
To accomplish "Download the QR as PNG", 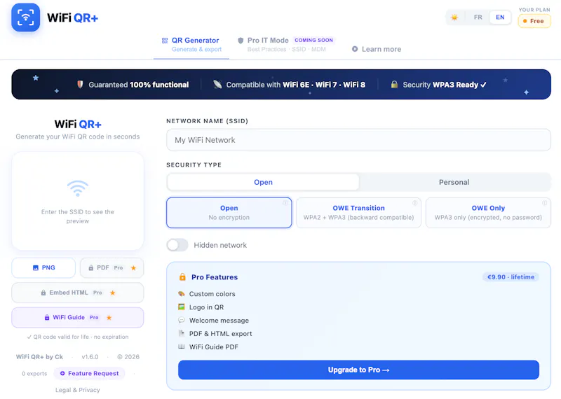I will pyautogui.click(x=43, y=267).
